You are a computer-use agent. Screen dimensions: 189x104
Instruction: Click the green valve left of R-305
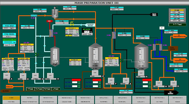click(x=37, y=54)
